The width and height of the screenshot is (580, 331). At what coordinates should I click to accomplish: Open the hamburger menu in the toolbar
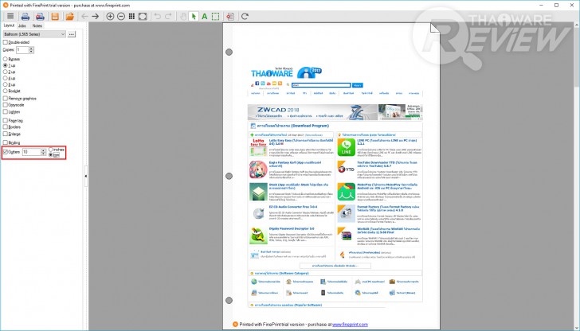pyautogui.click(x=10, y=16)
